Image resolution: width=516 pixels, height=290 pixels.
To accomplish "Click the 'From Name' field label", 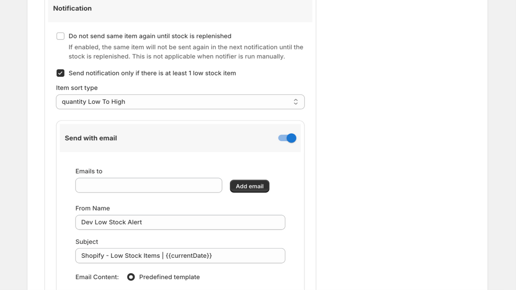I will tap(92, 208).
